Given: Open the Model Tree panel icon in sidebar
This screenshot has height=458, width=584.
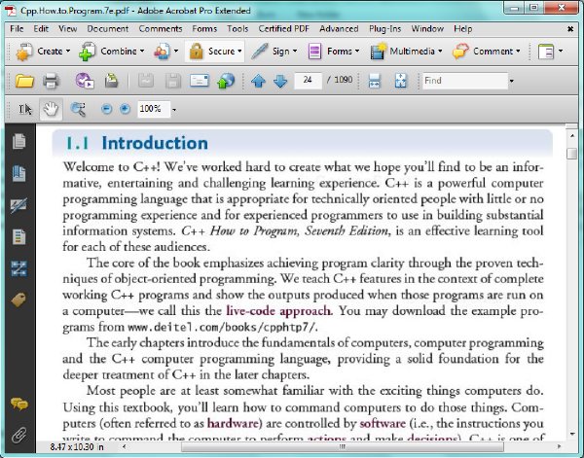Looking at the screenshot, I should [x=19, y=268].
